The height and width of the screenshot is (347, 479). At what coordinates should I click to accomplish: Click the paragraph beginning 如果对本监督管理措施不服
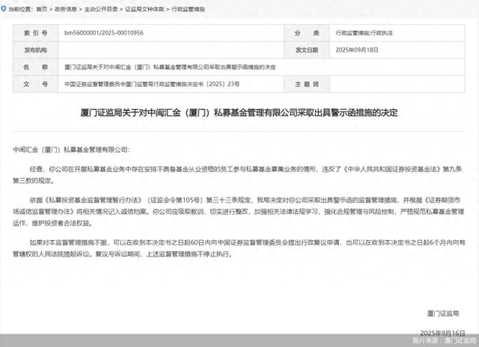(239, 248)
